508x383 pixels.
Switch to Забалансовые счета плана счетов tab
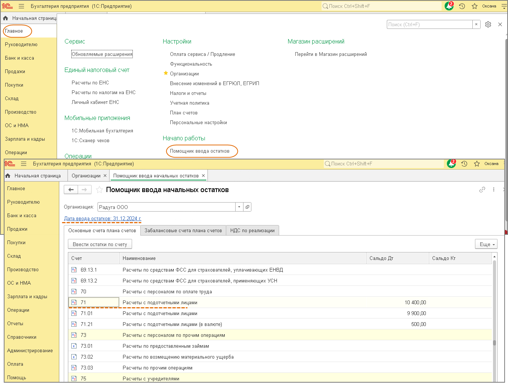click(x=183, y=231)
